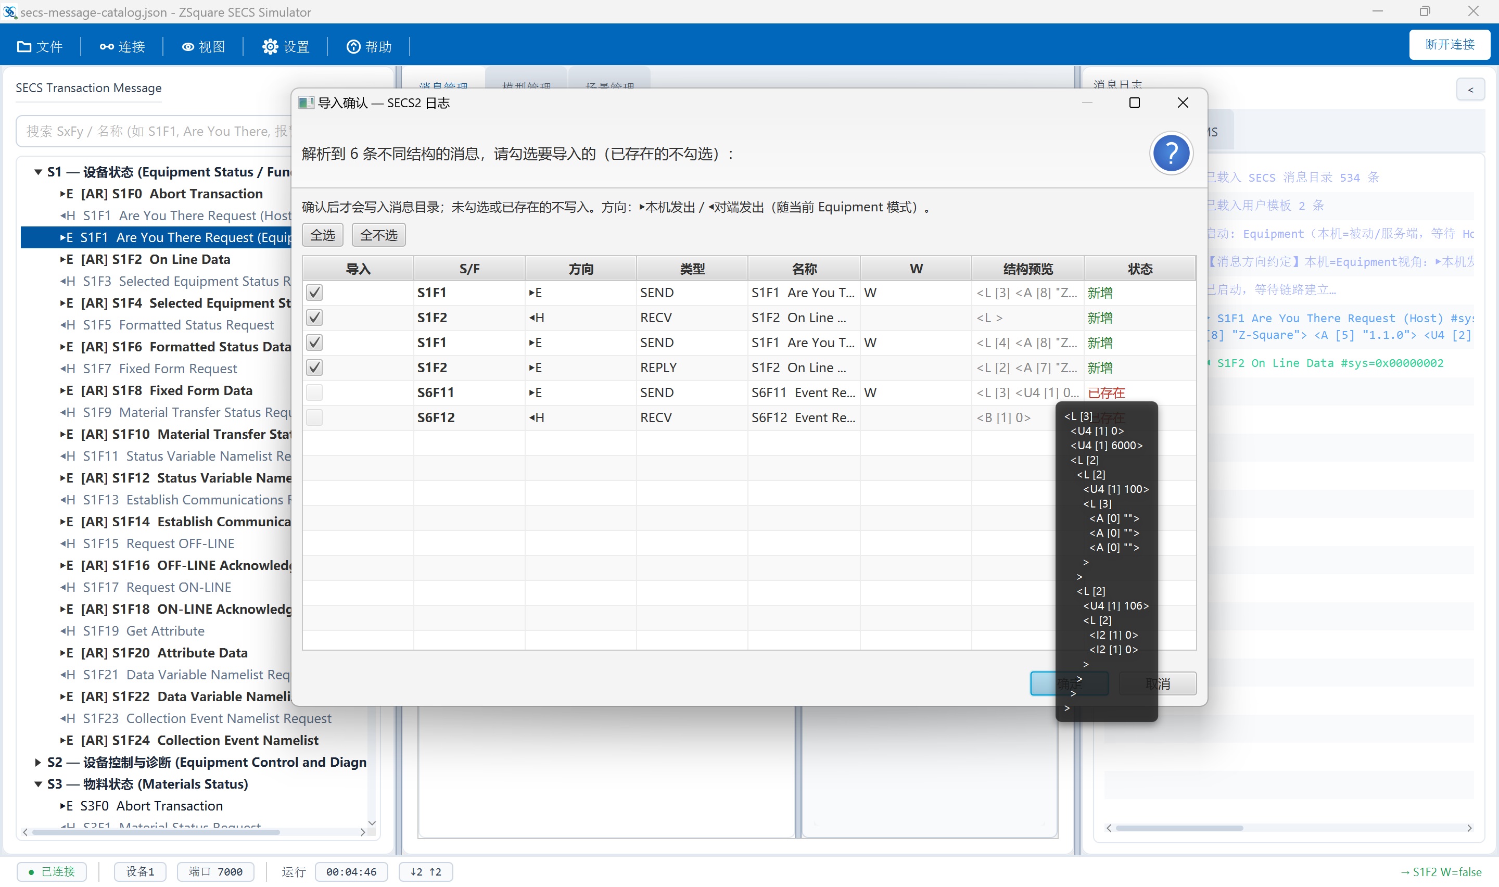Click tree scroll-down arrow in left panel
1499x887 pixels.
[372, 823]
